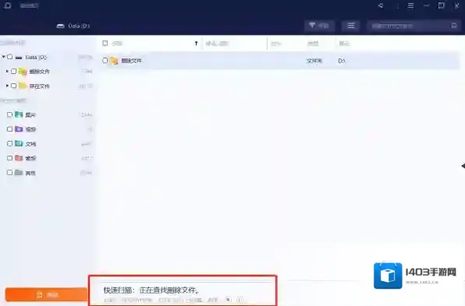Check the 音频 file type checkbox
The image size is (465, 306).
(x=10, y=158)
